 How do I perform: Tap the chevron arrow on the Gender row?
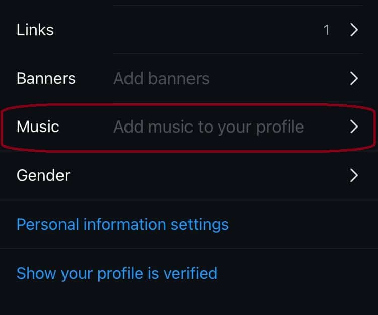tap(354, 175)
